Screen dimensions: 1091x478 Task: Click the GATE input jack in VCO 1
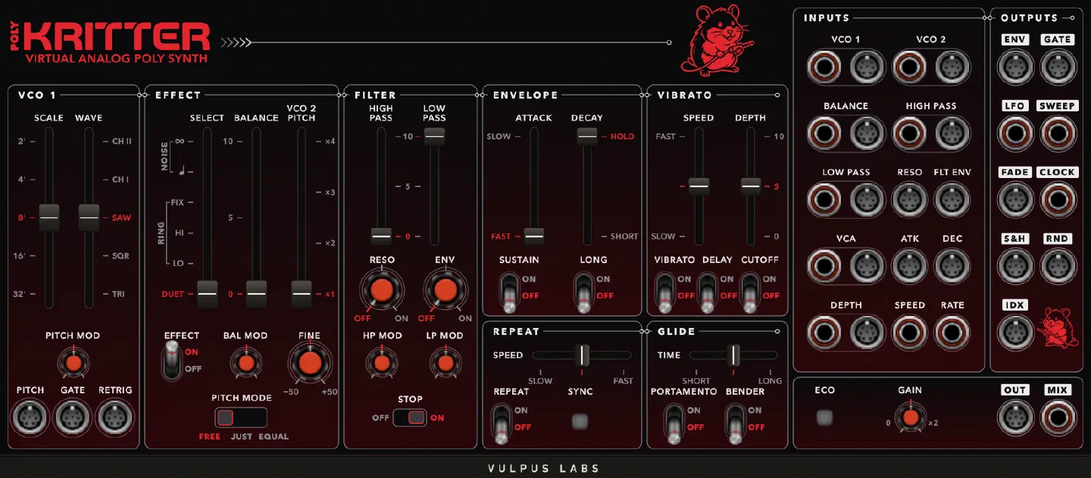click(x=73, y=417)
